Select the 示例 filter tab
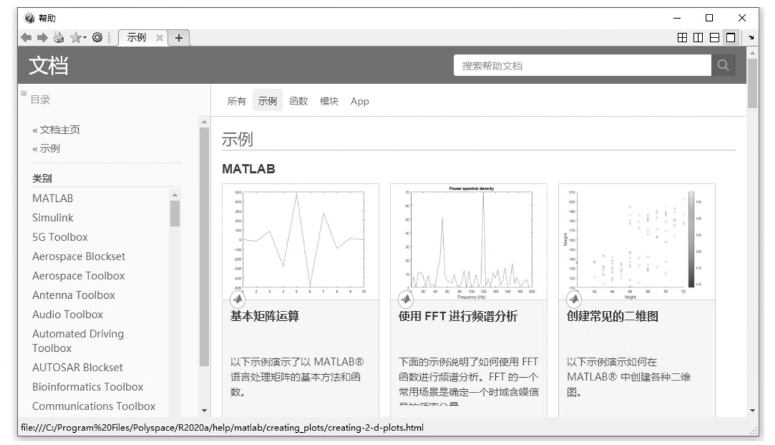Viewport: 775px width, 445px height. [x=268, y=102]
